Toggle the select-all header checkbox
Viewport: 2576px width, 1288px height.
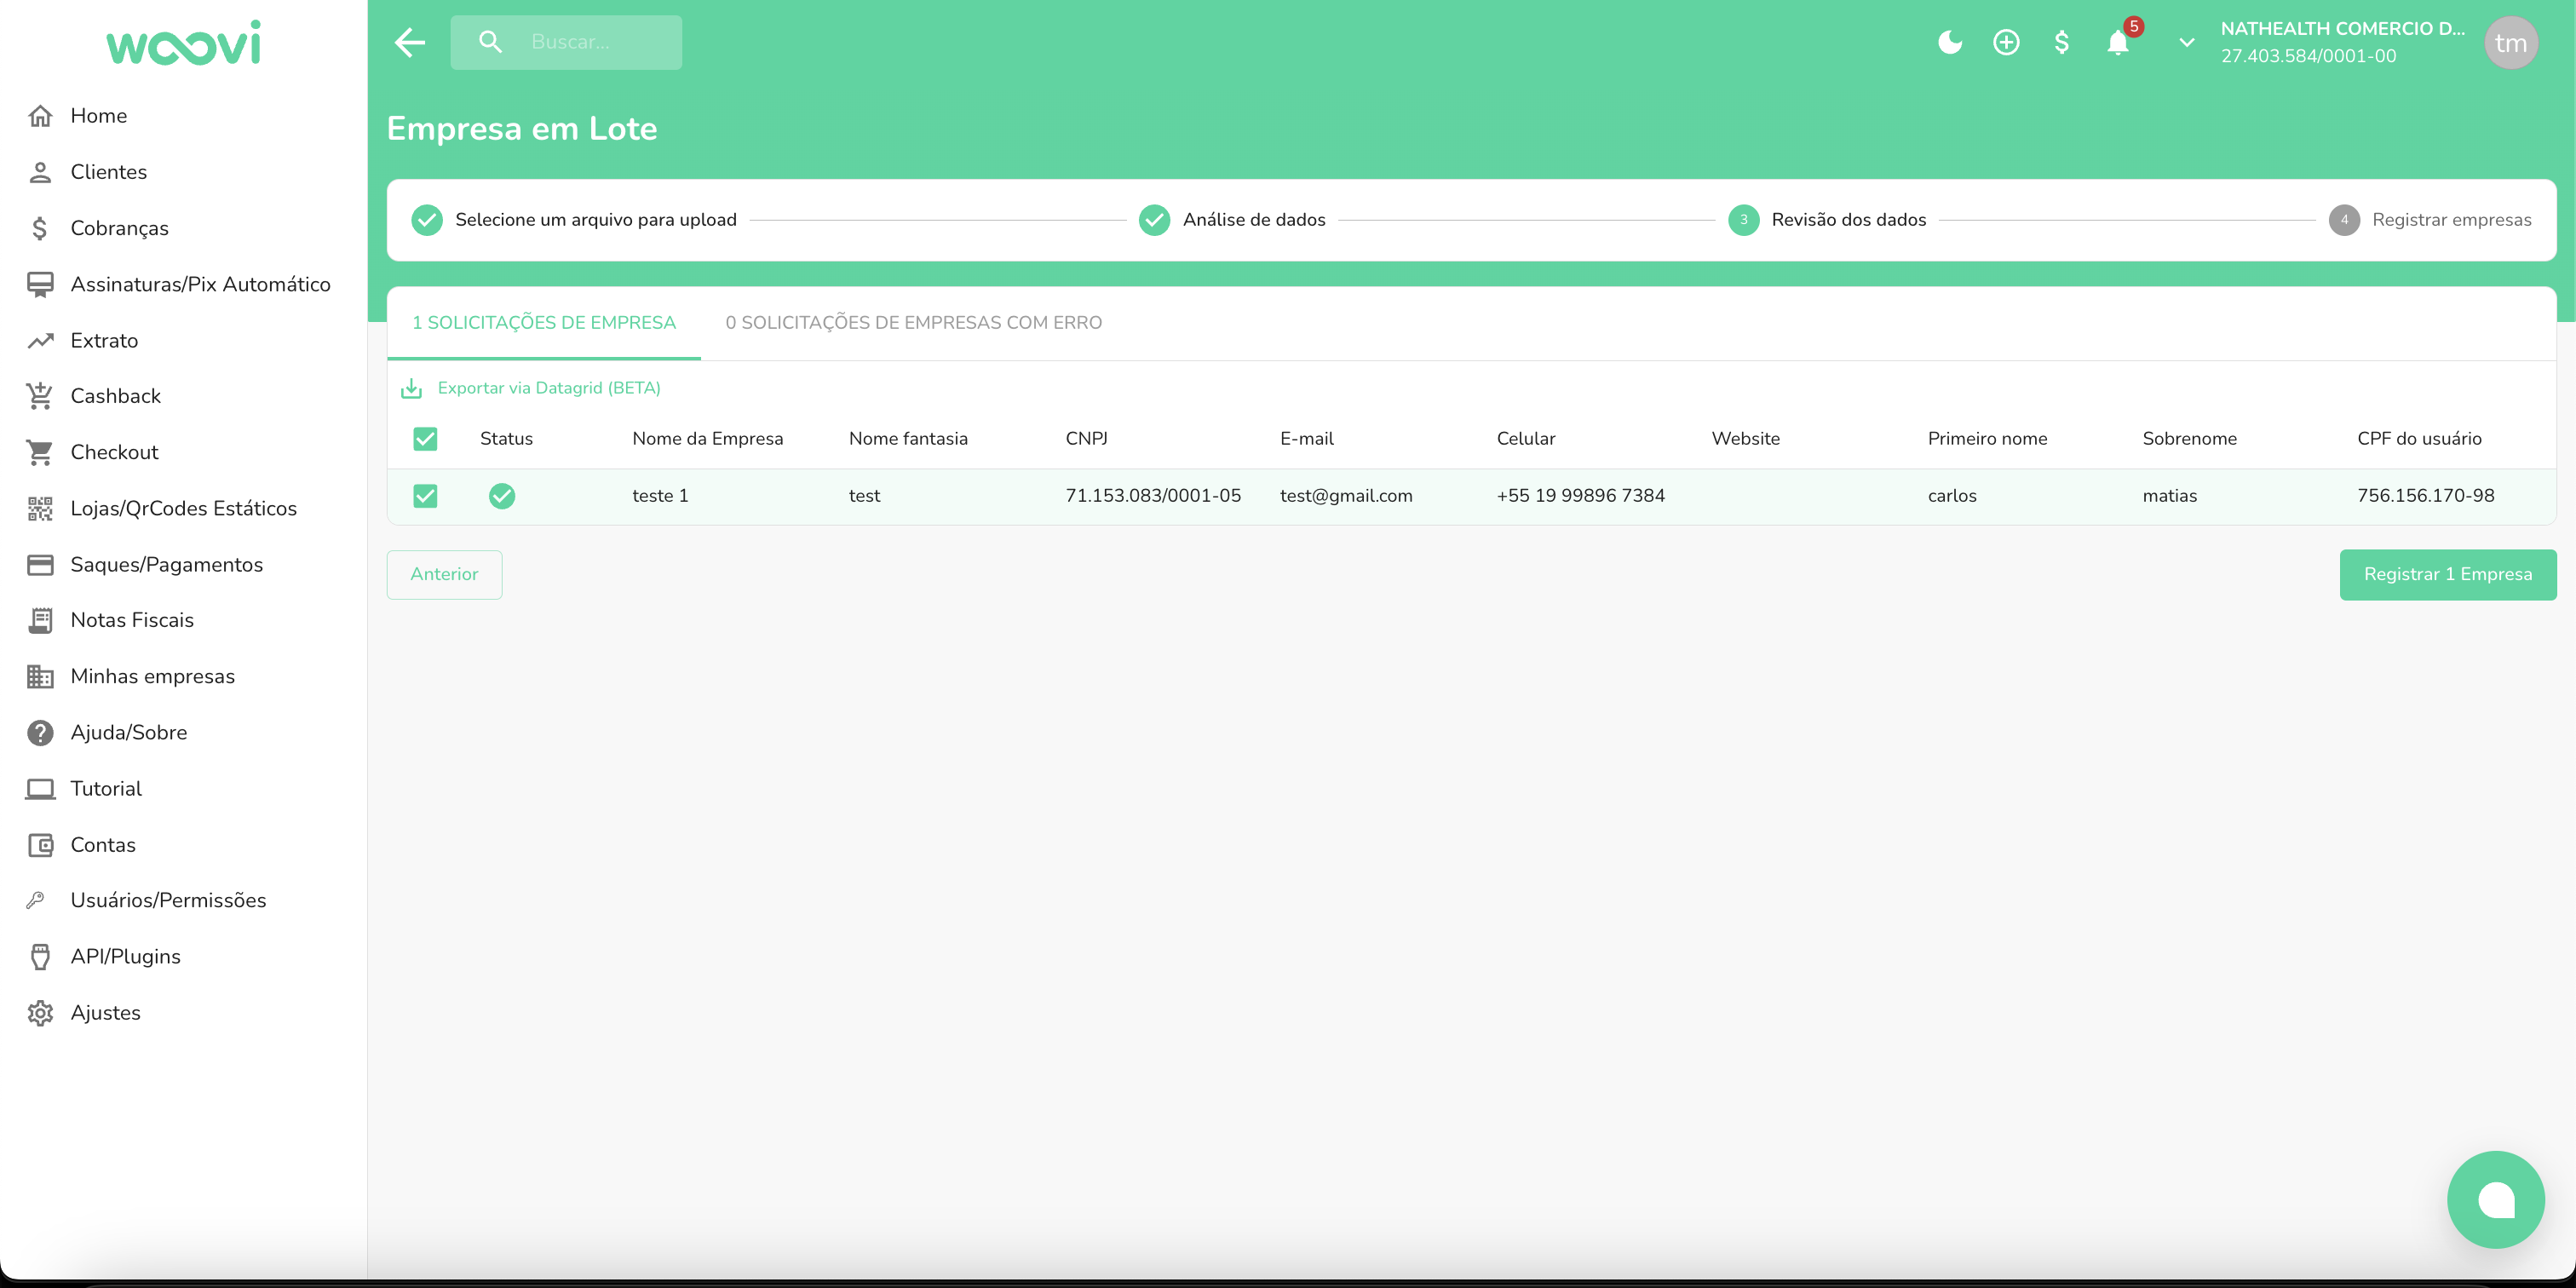click(425, 438)
